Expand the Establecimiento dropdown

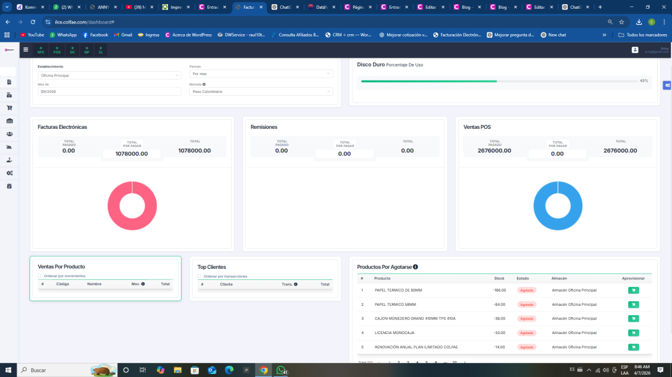(x=110, y=75)
